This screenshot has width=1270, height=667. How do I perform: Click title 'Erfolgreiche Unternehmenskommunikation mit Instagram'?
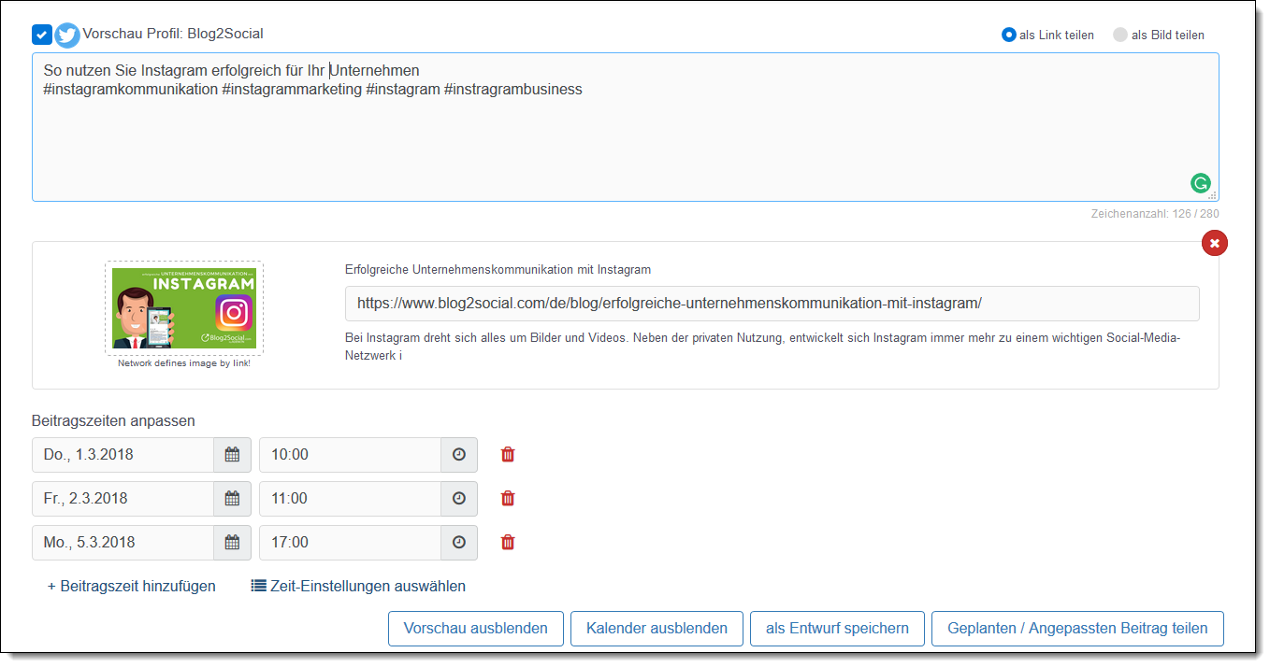point(498,269)
